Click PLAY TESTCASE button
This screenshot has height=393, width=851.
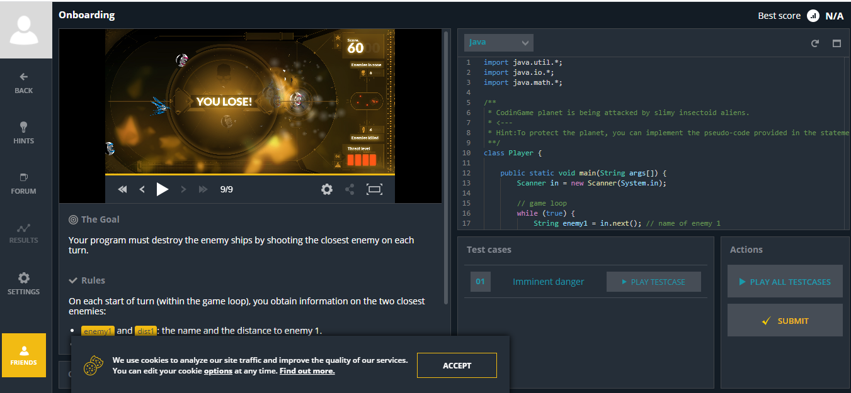(654, 282)
